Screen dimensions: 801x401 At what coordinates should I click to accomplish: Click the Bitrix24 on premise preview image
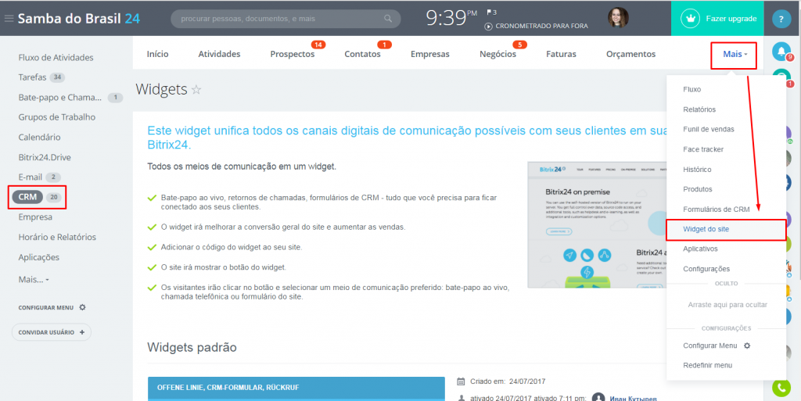(597, 225)
